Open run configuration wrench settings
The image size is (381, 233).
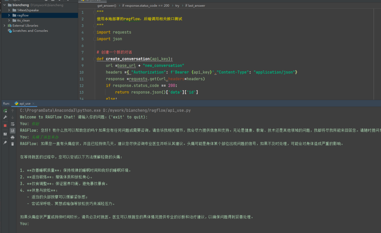click(5, 117)
